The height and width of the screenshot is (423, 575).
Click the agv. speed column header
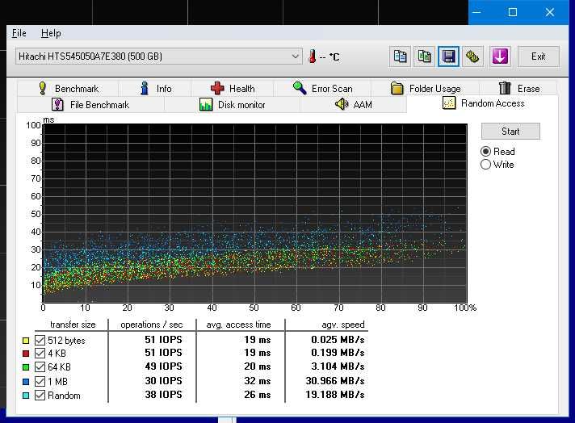click(343, 325)
